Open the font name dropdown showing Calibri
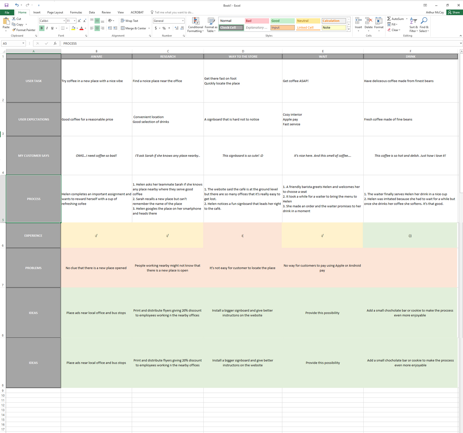 pos(64,21)
